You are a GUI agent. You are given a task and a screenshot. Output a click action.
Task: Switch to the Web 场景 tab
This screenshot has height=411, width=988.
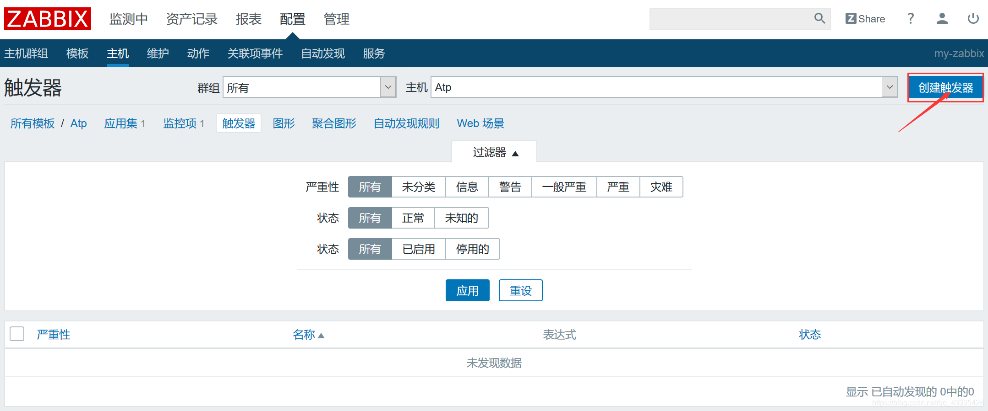point(480,123)
